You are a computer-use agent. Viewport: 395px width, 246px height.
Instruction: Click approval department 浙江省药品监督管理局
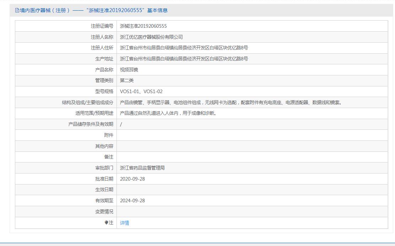pos(142,168)
